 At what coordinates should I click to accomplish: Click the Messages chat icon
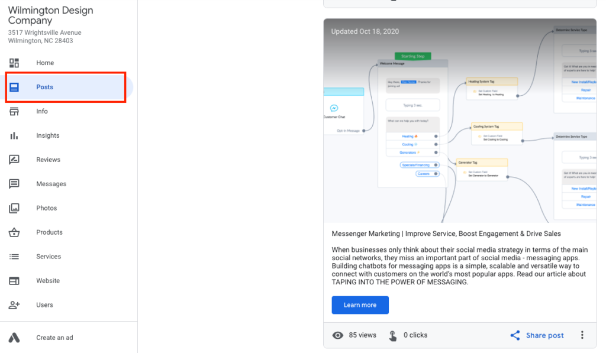(14, 184)
